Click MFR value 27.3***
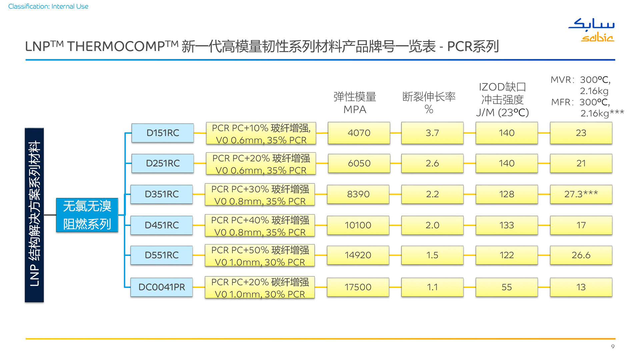Image resolution: width=640 pixels, height=360 pixels. (x=581, y=194)
